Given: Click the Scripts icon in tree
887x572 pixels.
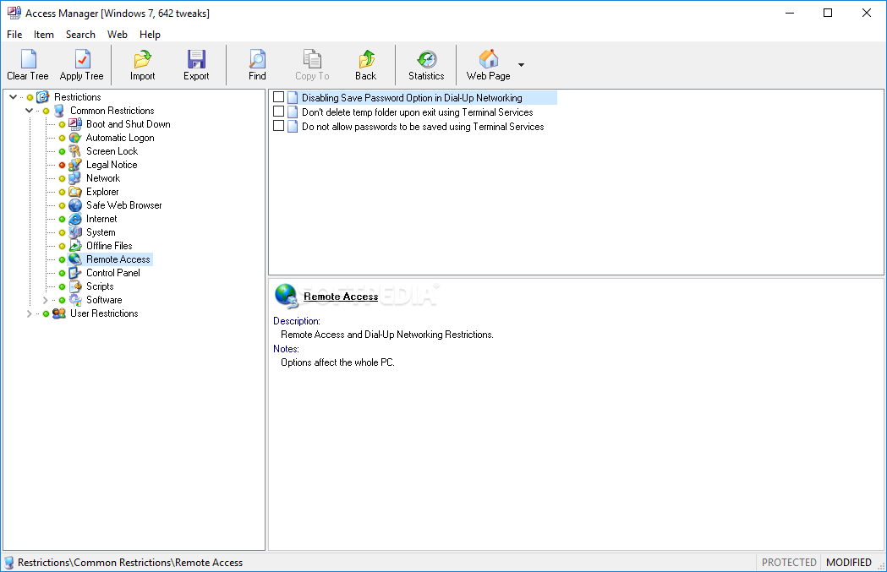Looking at the screenshot, I should tap(75, 286).
